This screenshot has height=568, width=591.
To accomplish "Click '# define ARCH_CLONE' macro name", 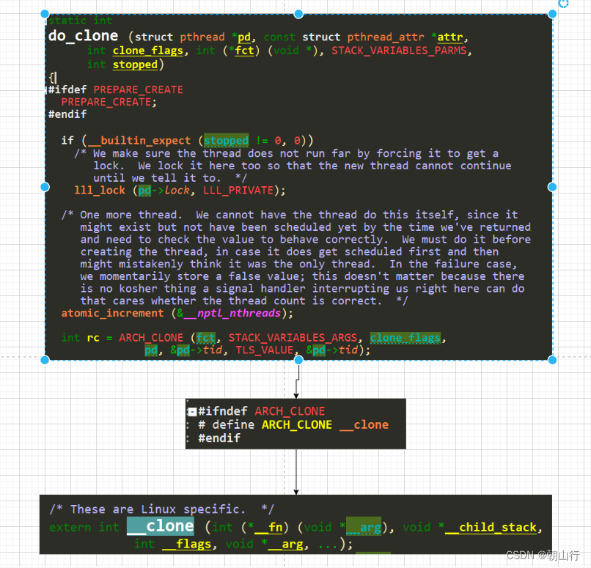I will pos(297,424).
